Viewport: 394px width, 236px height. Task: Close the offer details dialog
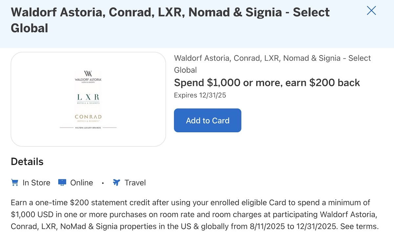point(371,11)
